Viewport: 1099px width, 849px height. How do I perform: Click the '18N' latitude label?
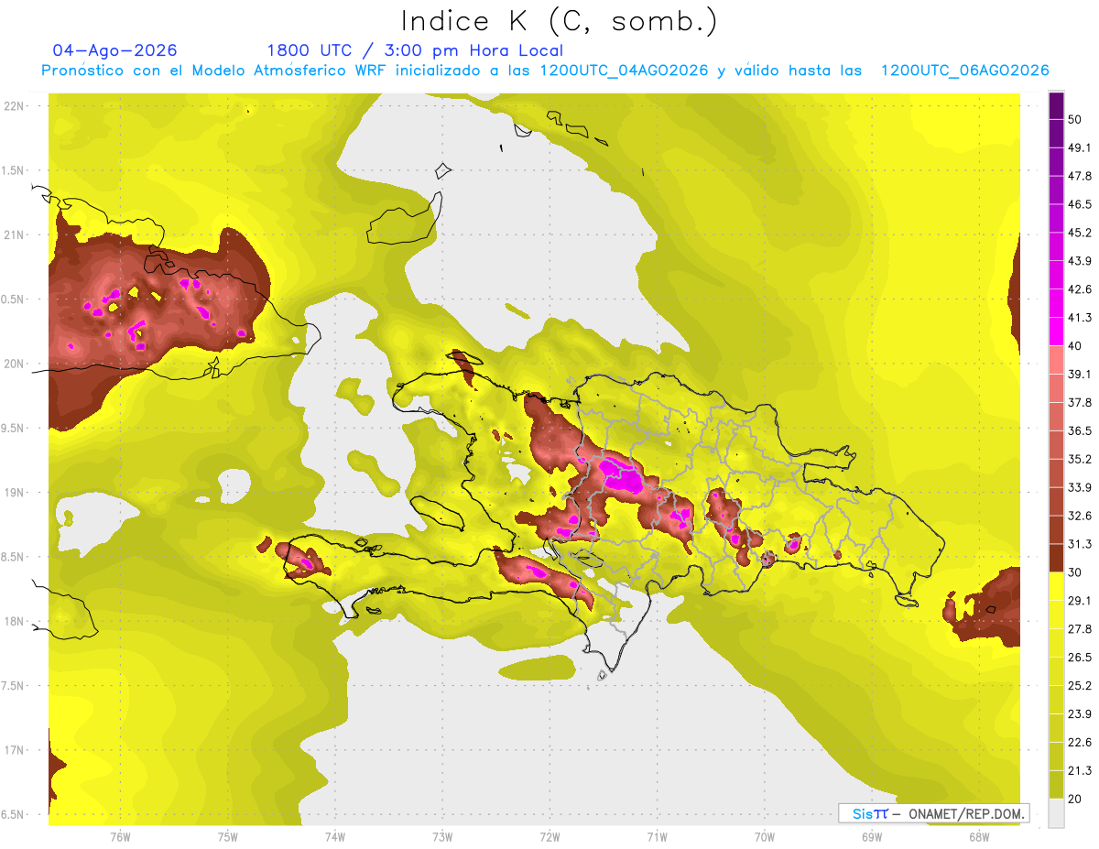click(14, 621)
